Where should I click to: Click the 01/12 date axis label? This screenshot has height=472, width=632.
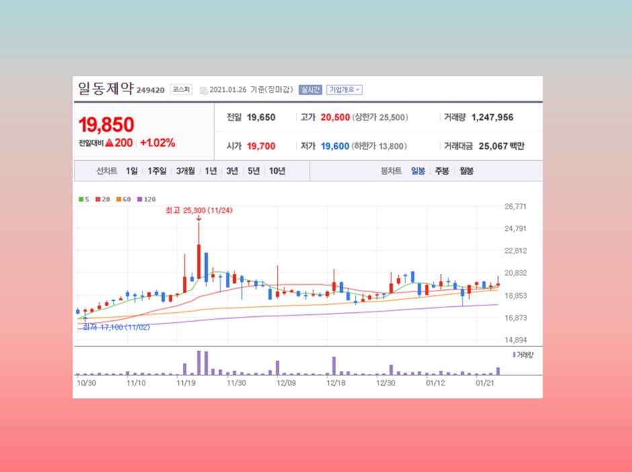(436, 383)
